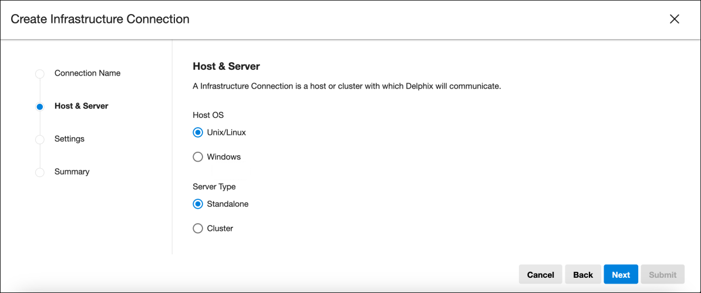Click the Cancel button

pyautogui.click(x=541, y=275)
